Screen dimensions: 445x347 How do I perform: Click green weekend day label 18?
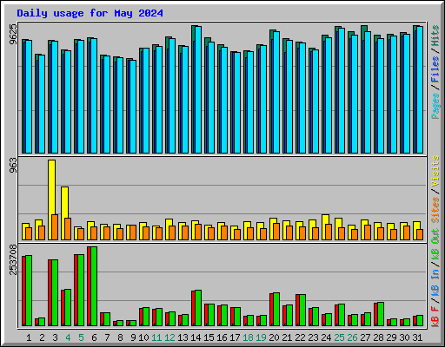248,337
